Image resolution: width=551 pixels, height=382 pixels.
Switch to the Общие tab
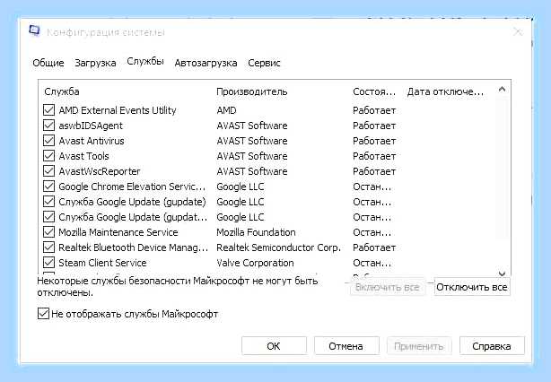(x=48, y=63)
